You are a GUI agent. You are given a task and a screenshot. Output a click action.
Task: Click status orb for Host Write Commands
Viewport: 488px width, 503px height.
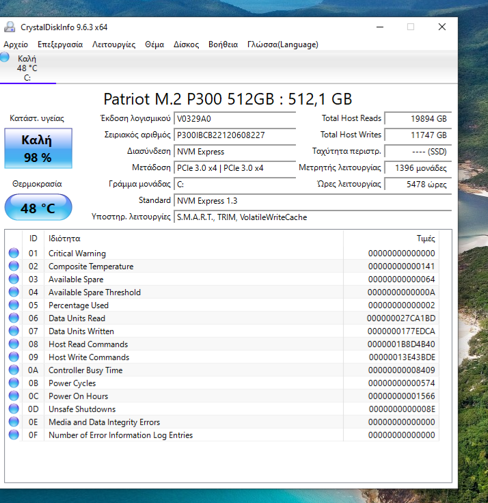tap(14, 357)
